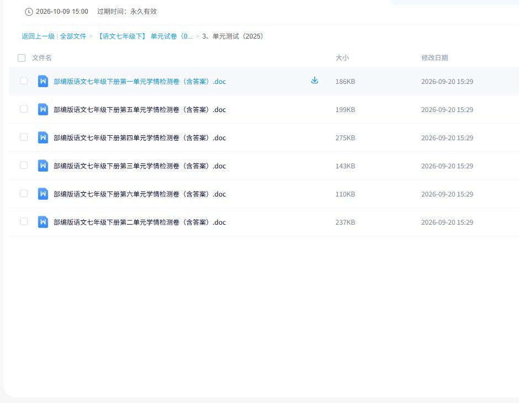Open the 【语文七年级下】单元试卷 breadcrumb folder
This screenshot has height=403, width=519.
tap(144, 36)
